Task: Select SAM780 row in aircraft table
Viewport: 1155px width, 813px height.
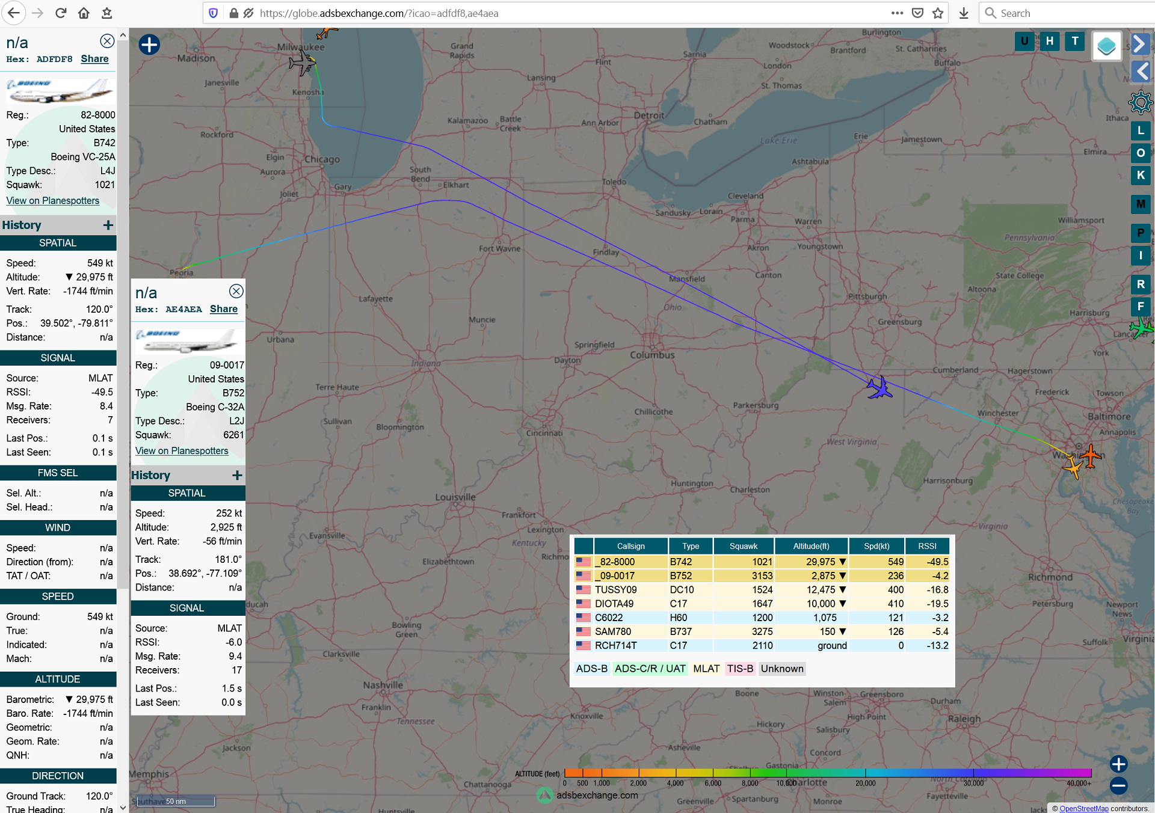Action: coord(762,631)
